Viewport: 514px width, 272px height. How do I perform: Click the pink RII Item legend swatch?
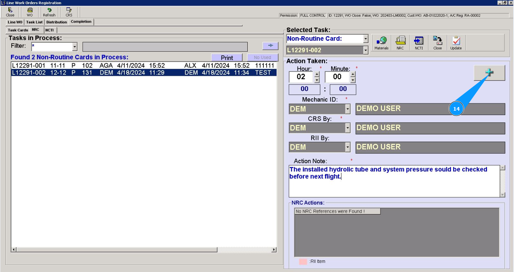[303, 261]
